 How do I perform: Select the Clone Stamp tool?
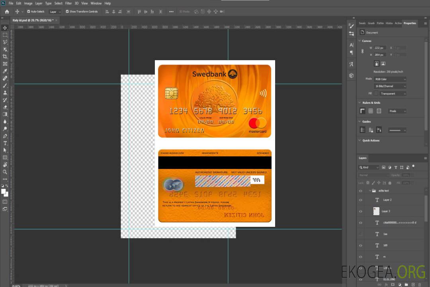5,92
